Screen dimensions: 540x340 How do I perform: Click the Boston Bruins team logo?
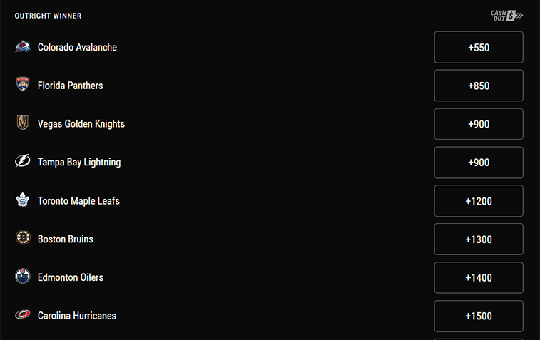pos(23,239)
